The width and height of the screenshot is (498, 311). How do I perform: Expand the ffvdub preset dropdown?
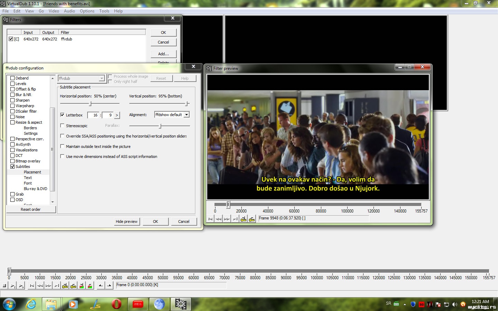pos(101,78)
